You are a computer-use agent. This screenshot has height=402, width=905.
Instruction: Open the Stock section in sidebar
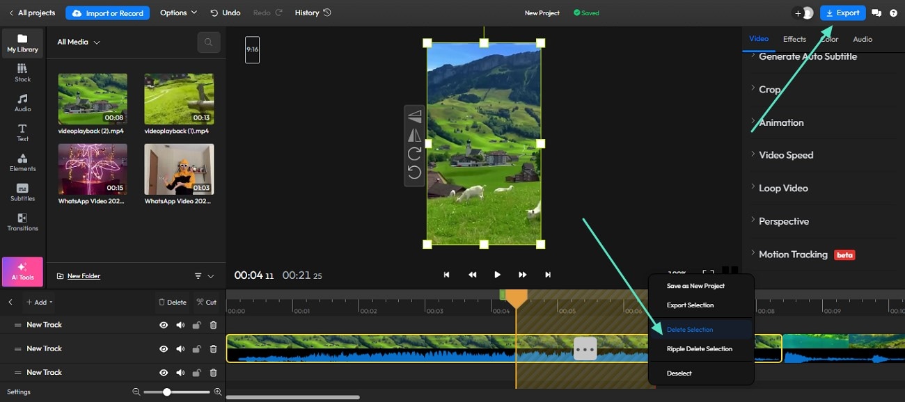(22, 72)
